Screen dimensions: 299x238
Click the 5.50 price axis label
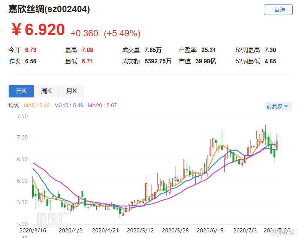(x=22, y=202)
